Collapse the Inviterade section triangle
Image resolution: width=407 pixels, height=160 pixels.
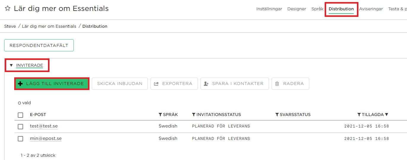point(11,66)
